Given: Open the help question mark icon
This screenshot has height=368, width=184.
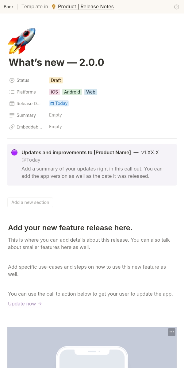Looking at the screenshot, I should [177, 7].
